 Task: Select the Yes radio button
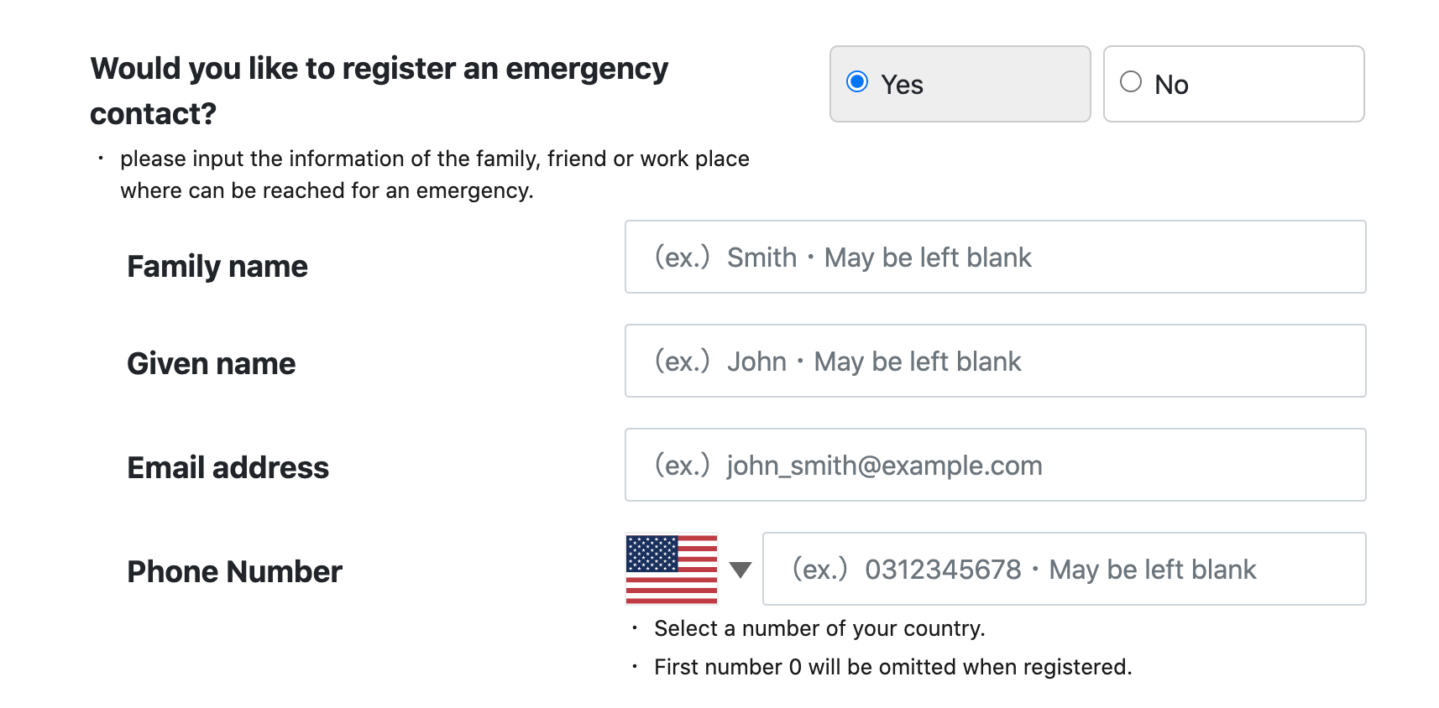pyautogui.click(x=857, y=82)
